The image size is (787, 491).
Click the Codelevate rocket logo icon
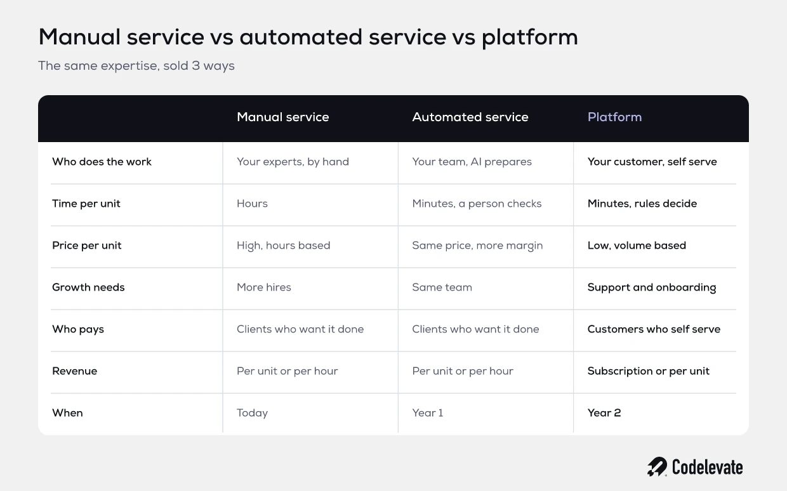tap(657, 467)
